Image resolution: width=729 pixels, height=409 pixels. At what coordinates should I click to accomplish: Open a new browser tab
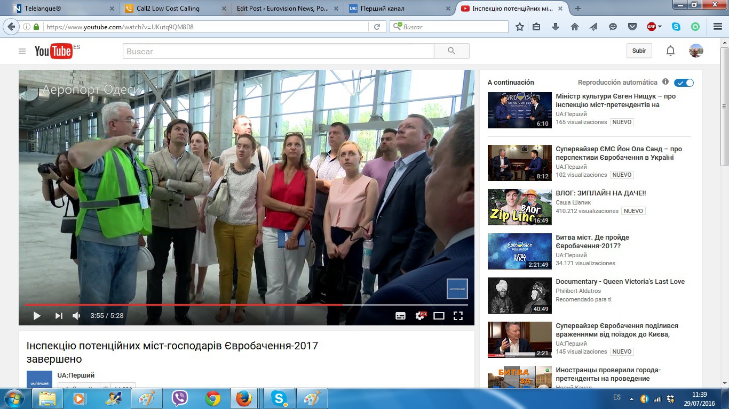(577, 9)
